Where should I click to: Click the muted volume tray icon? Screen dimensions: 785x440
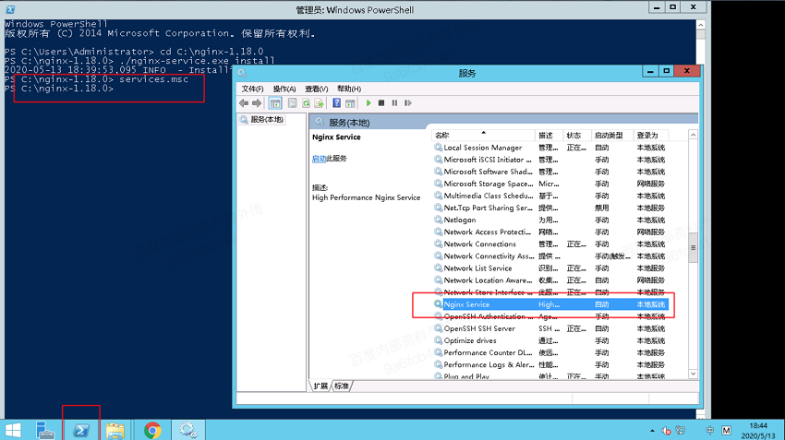(667, 431)
